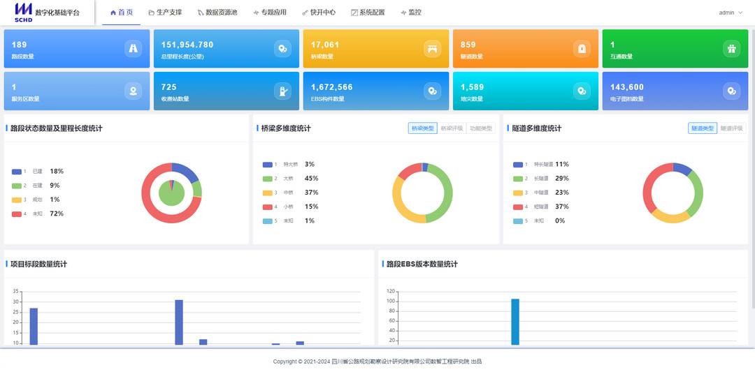755x374 pixels.
Task: Click the service area icon on 服务区数量 card
Action: click(x=134, y=91)
